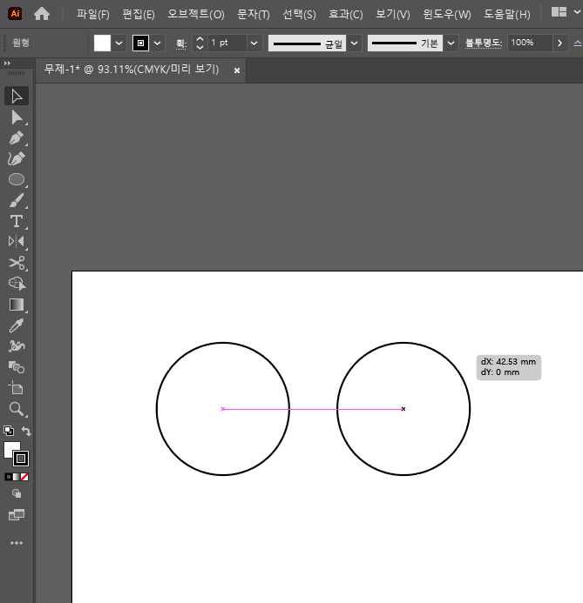Open the 선택(S) menu
The height and width of the screenshot is (603, 583).
(x=299, y=14)
